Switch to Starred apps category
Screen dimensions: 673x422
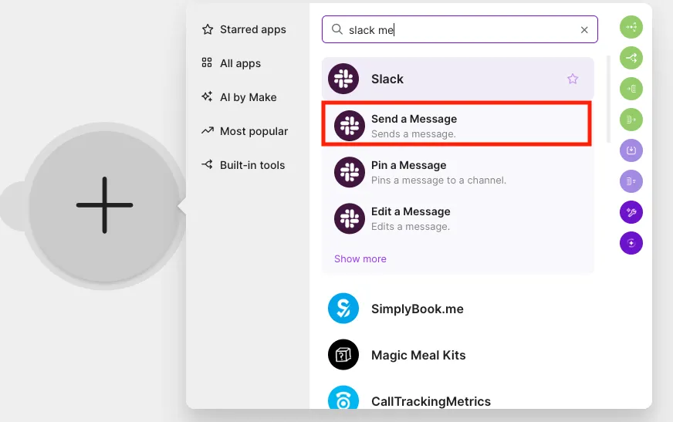[244, 29]
